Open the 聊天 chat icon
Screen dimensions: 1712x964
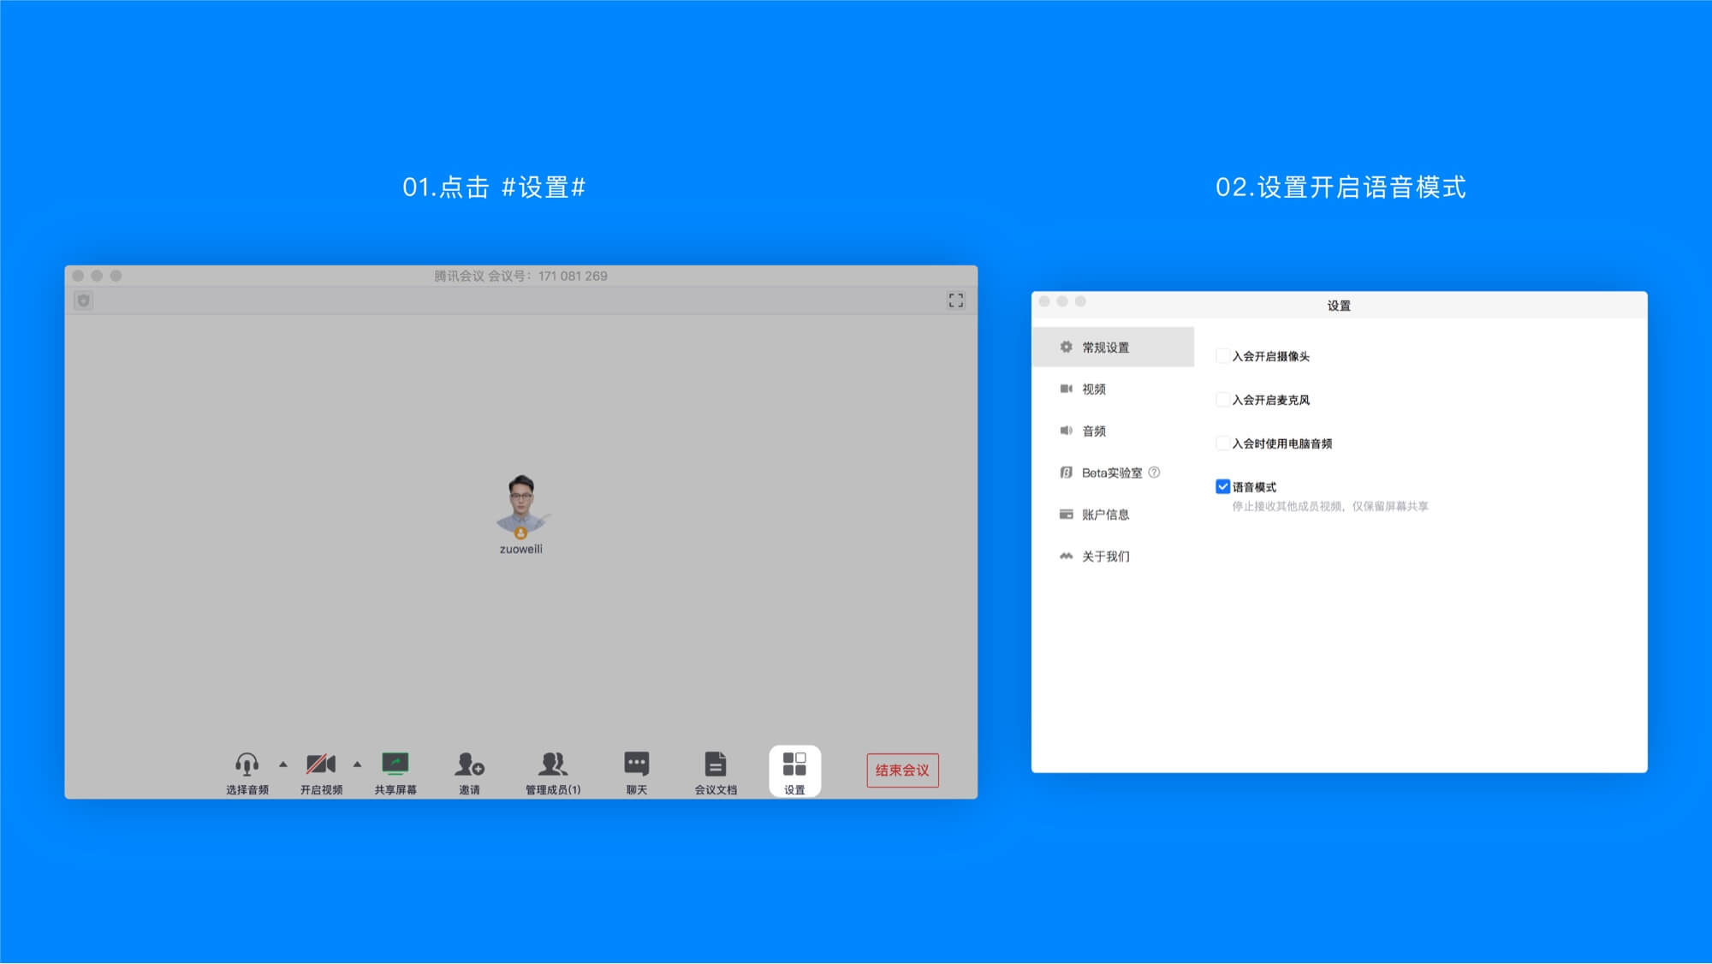click(634, 762)
